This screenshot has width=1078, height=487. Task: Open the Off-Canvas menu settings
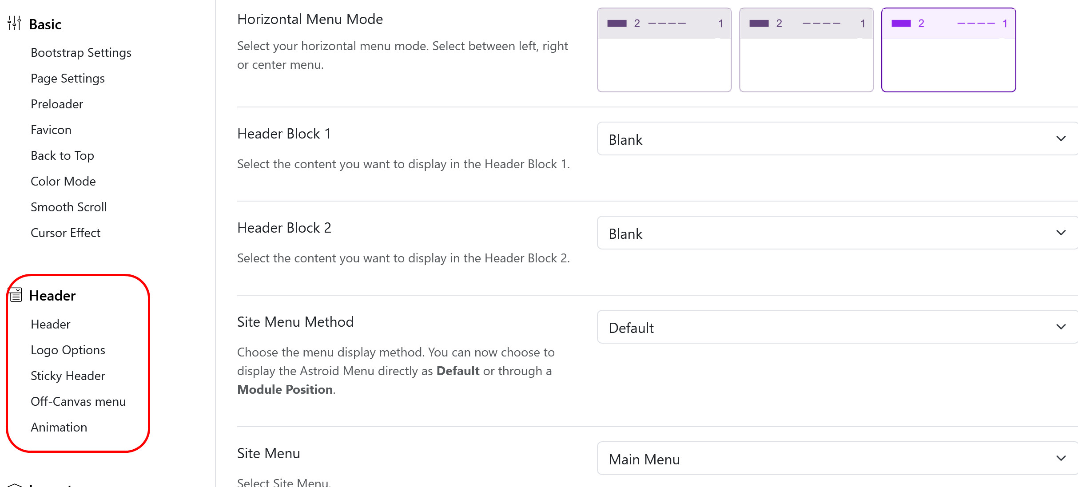tap(78, 401)
